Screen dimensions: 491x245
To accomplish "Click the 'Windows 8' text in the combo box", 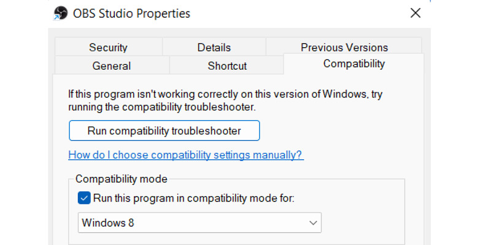I will pyautogui.click(x=108, y=223).
